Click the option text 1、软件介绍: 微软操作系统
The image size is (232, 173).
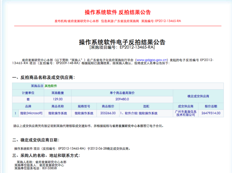tap(139, 113)
